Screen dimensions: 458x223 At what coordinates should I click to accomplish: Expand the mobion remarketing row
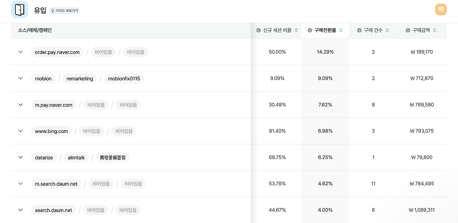pos(21,78)
